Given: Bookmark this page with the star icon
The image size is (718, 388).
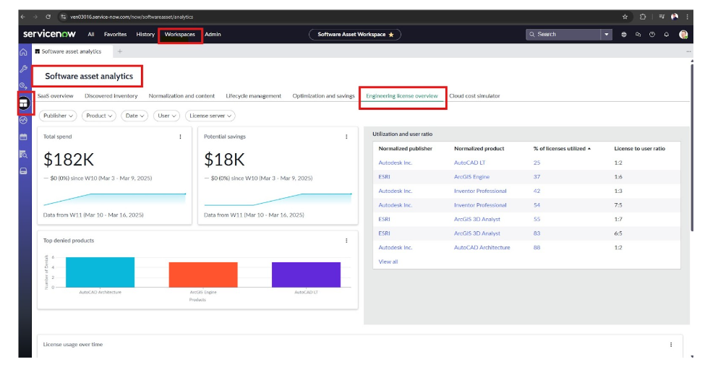Looking at the screenshot, I should (x=625, y=17).
